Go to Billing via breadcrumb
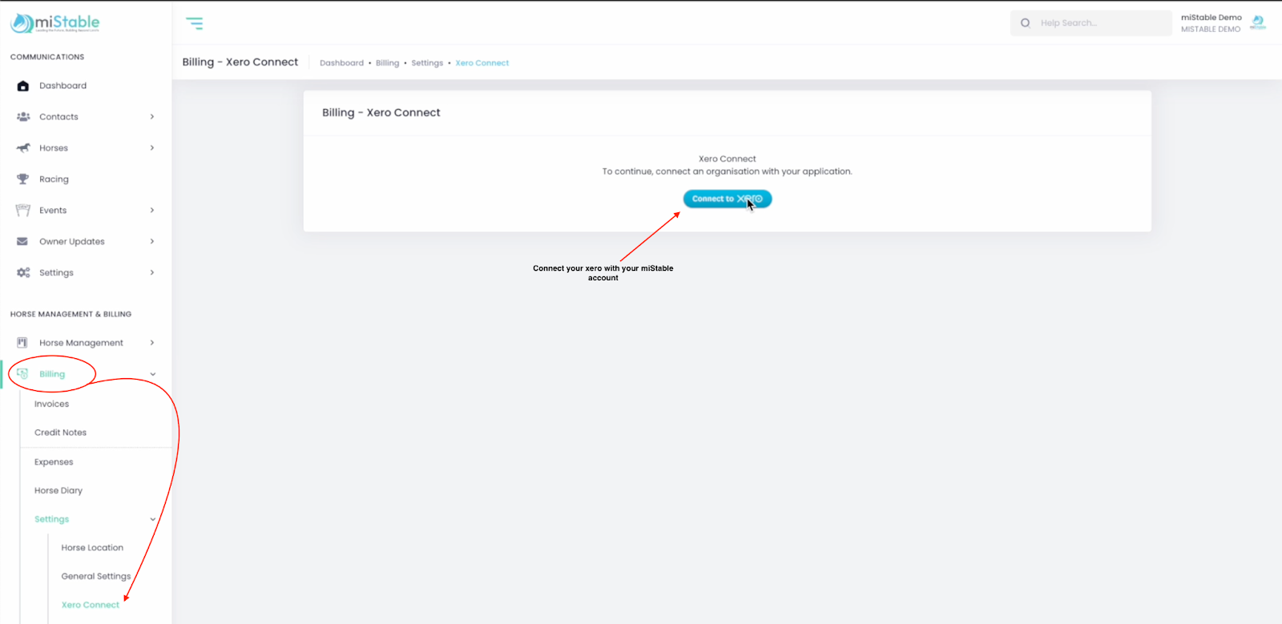Screen dimensions: 1282x624 click(387, 63)
